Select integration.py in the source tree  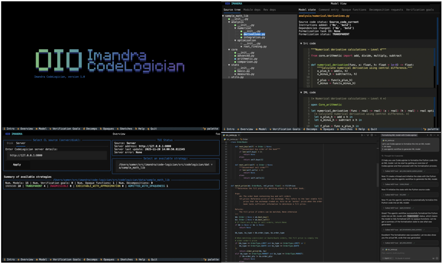254,37
